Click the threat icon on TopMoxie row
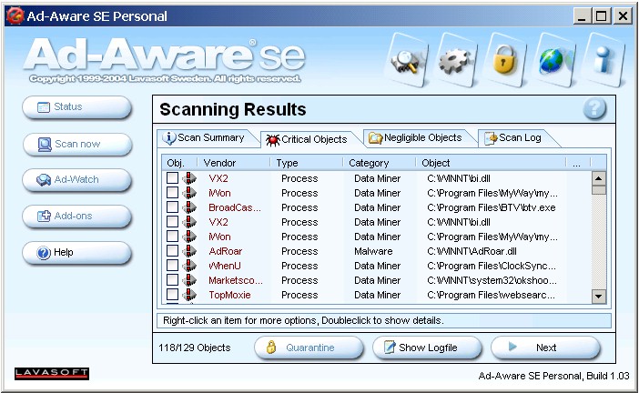639x393 pixels. click(189, 295)
